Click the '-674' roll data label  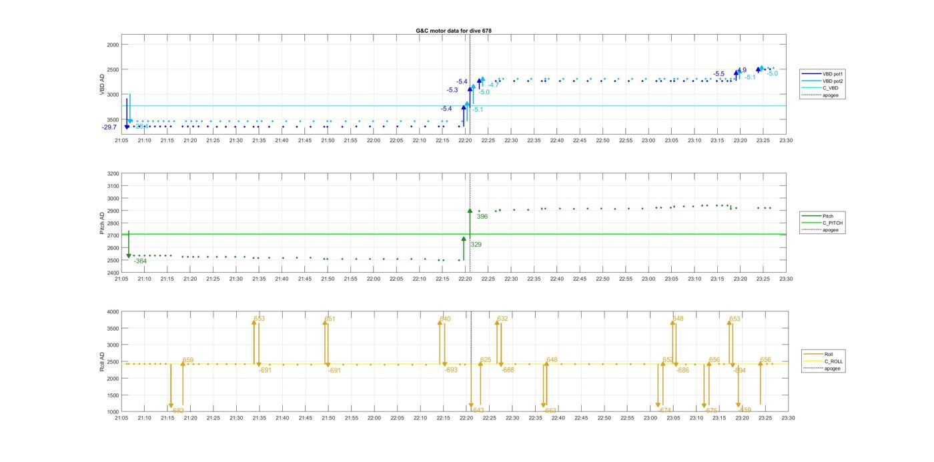[664, 411]
